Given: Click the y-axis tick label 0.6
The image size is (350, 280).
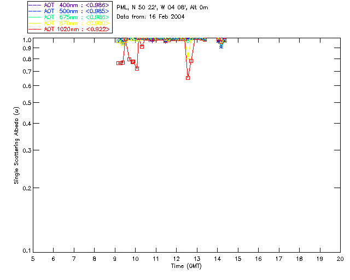Looking at the screenshot, I should click(27, 86).
